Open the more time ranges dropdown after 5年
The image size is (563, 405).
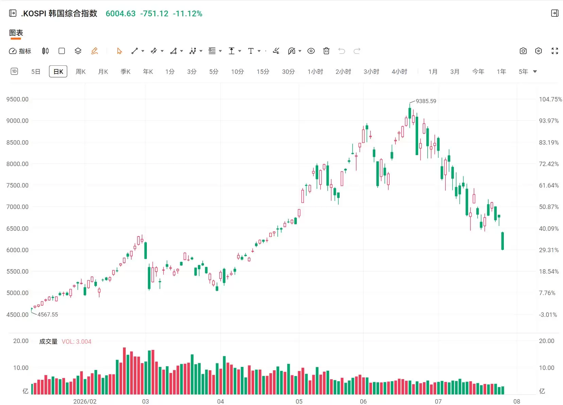535,71
